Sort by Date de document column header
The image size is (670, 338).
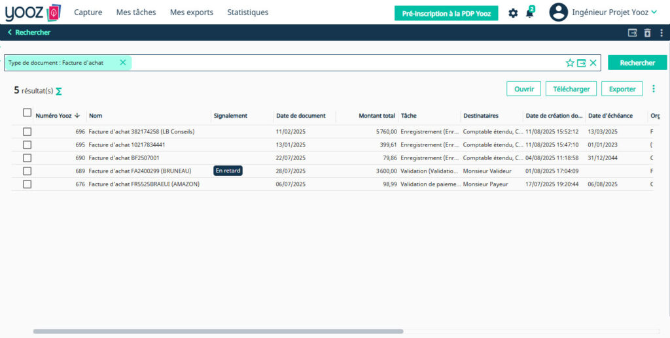[x=301, y=116]
